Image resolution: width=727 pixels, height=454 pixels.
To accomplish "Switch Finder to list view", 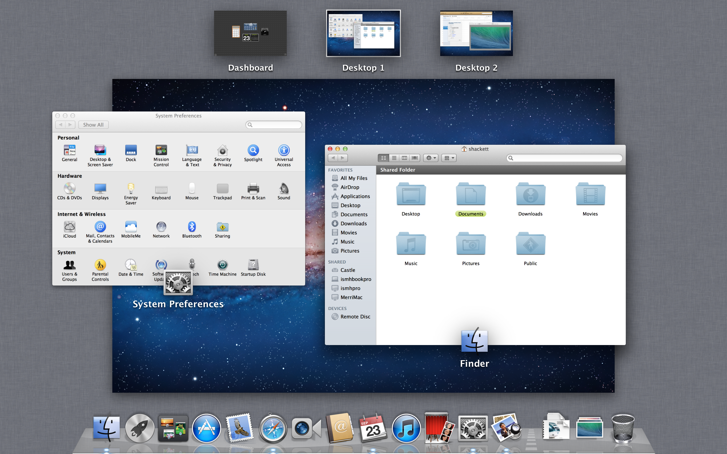I will [x=394, y=158].
